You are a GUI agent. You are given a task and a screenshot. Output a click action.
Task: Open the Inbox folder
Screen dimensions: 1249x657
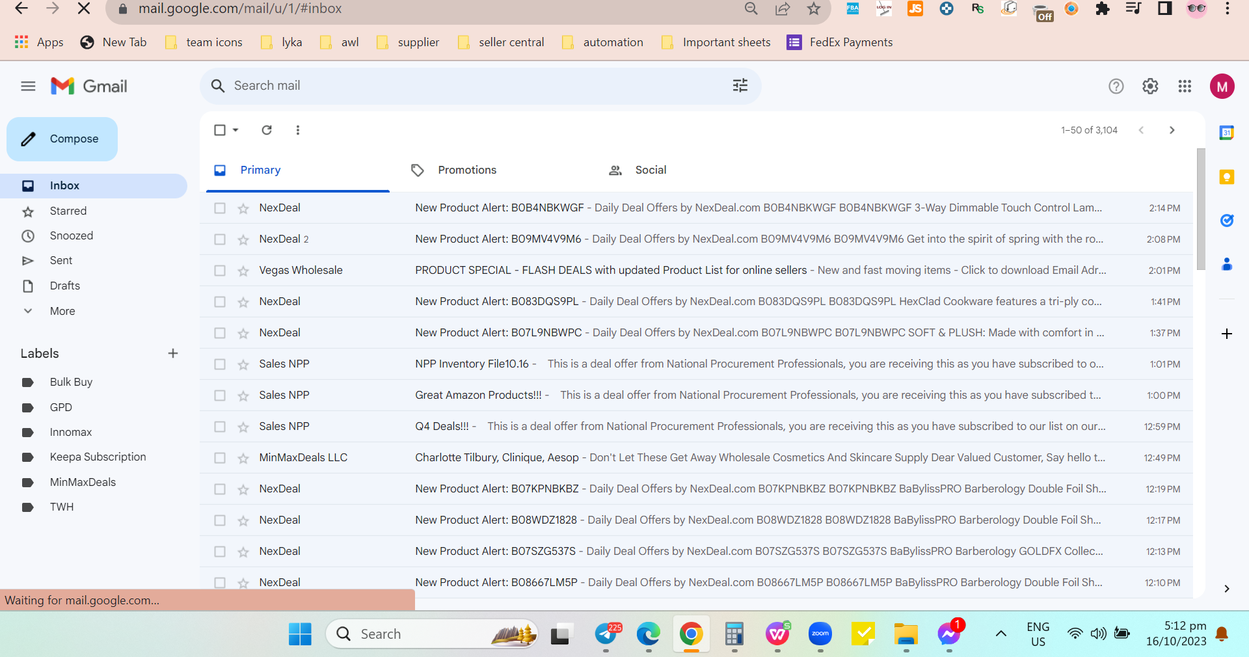coord(94,185)
